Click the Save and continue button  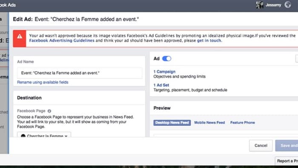tap(287, 145)
